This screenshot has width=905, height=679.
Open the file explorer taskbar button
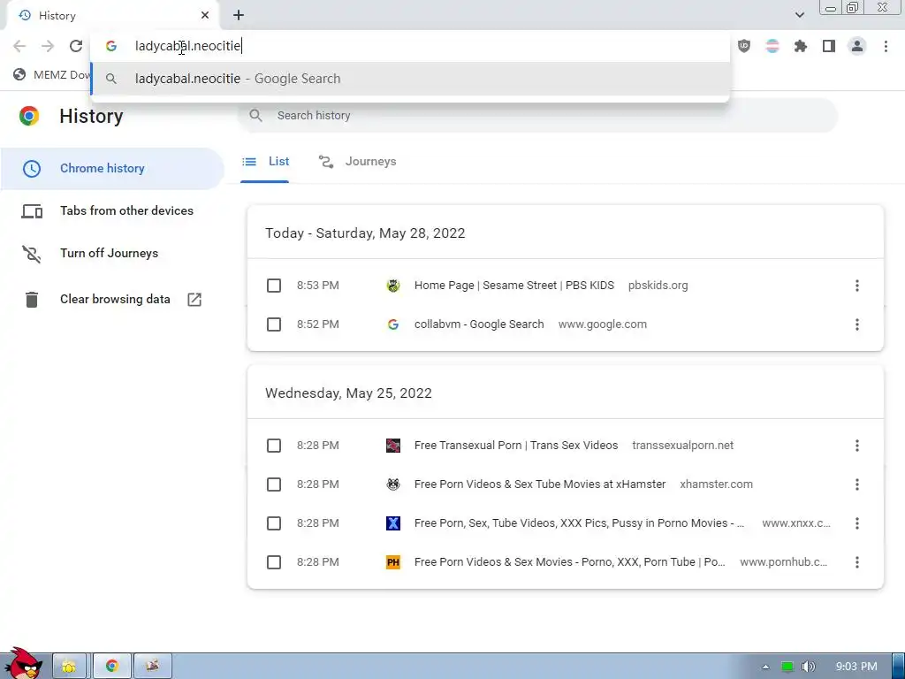[69, 667]
